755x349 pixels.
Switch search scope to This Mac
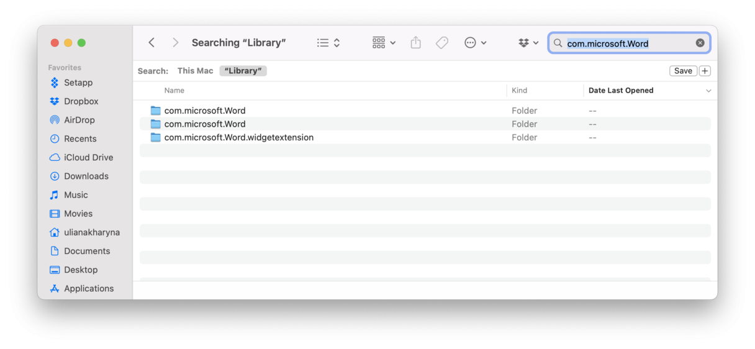(195, 71)
